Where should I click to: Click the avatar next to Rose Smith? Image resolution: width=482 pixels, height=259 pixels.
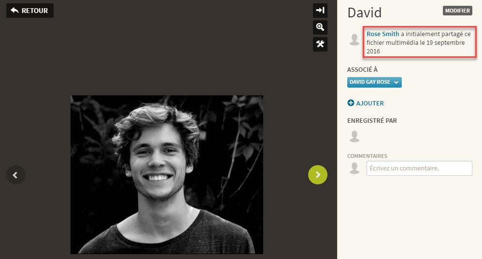point(354,39)
